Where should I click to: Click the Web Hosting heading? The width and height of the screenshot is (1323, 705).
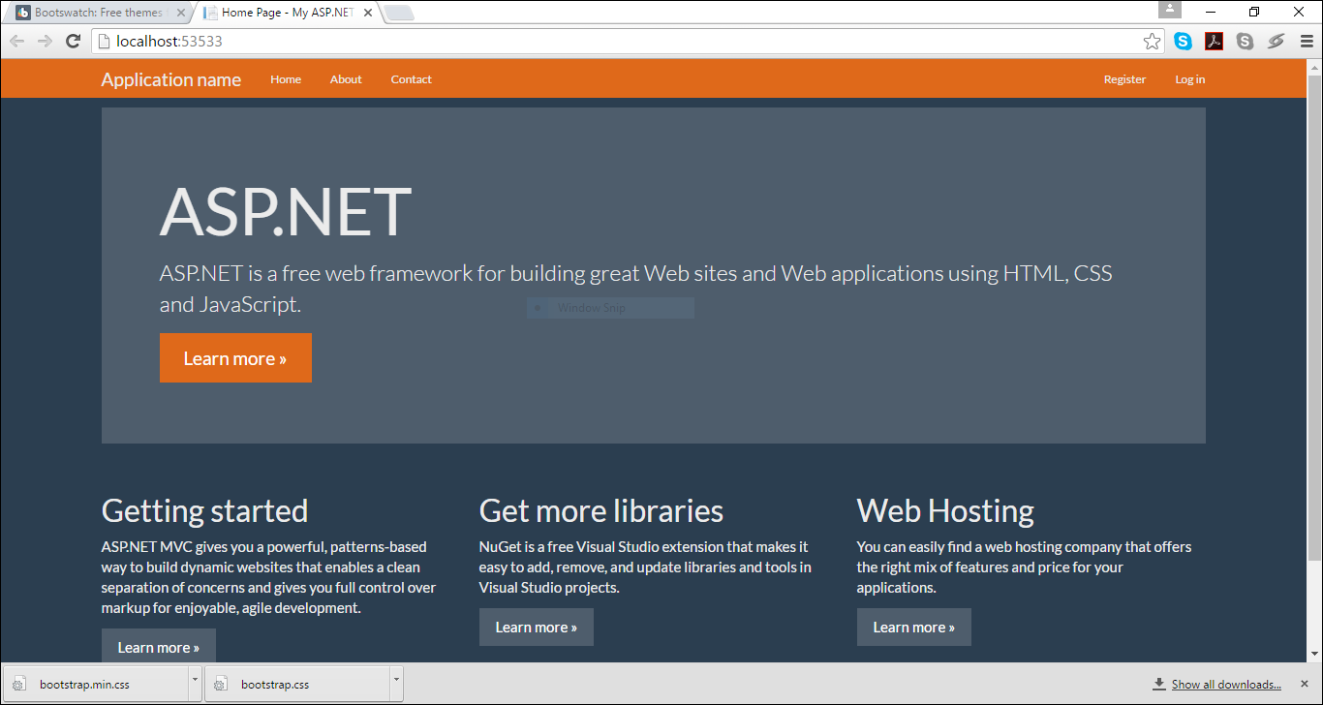pos(945,510)
